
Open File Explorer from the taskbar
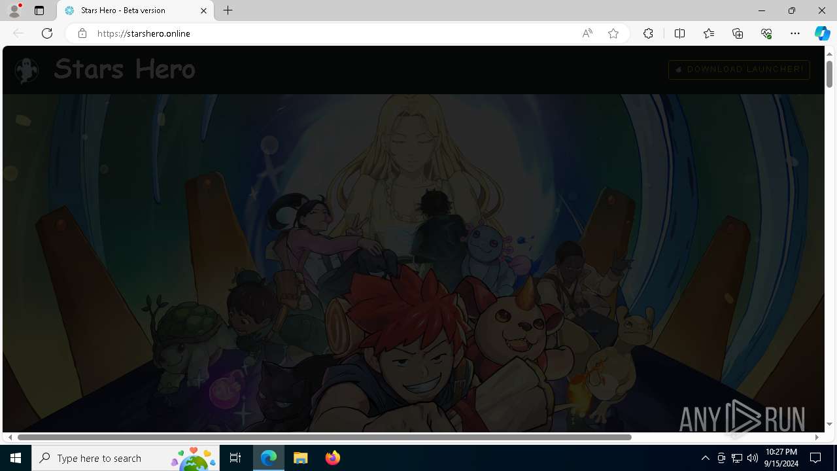click(301, 458)
